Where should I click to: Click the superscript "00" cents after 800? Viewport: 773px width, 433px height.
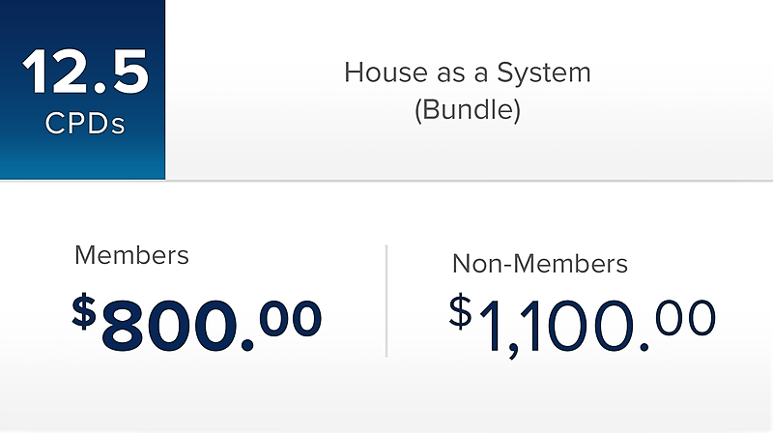coord(289,319)
